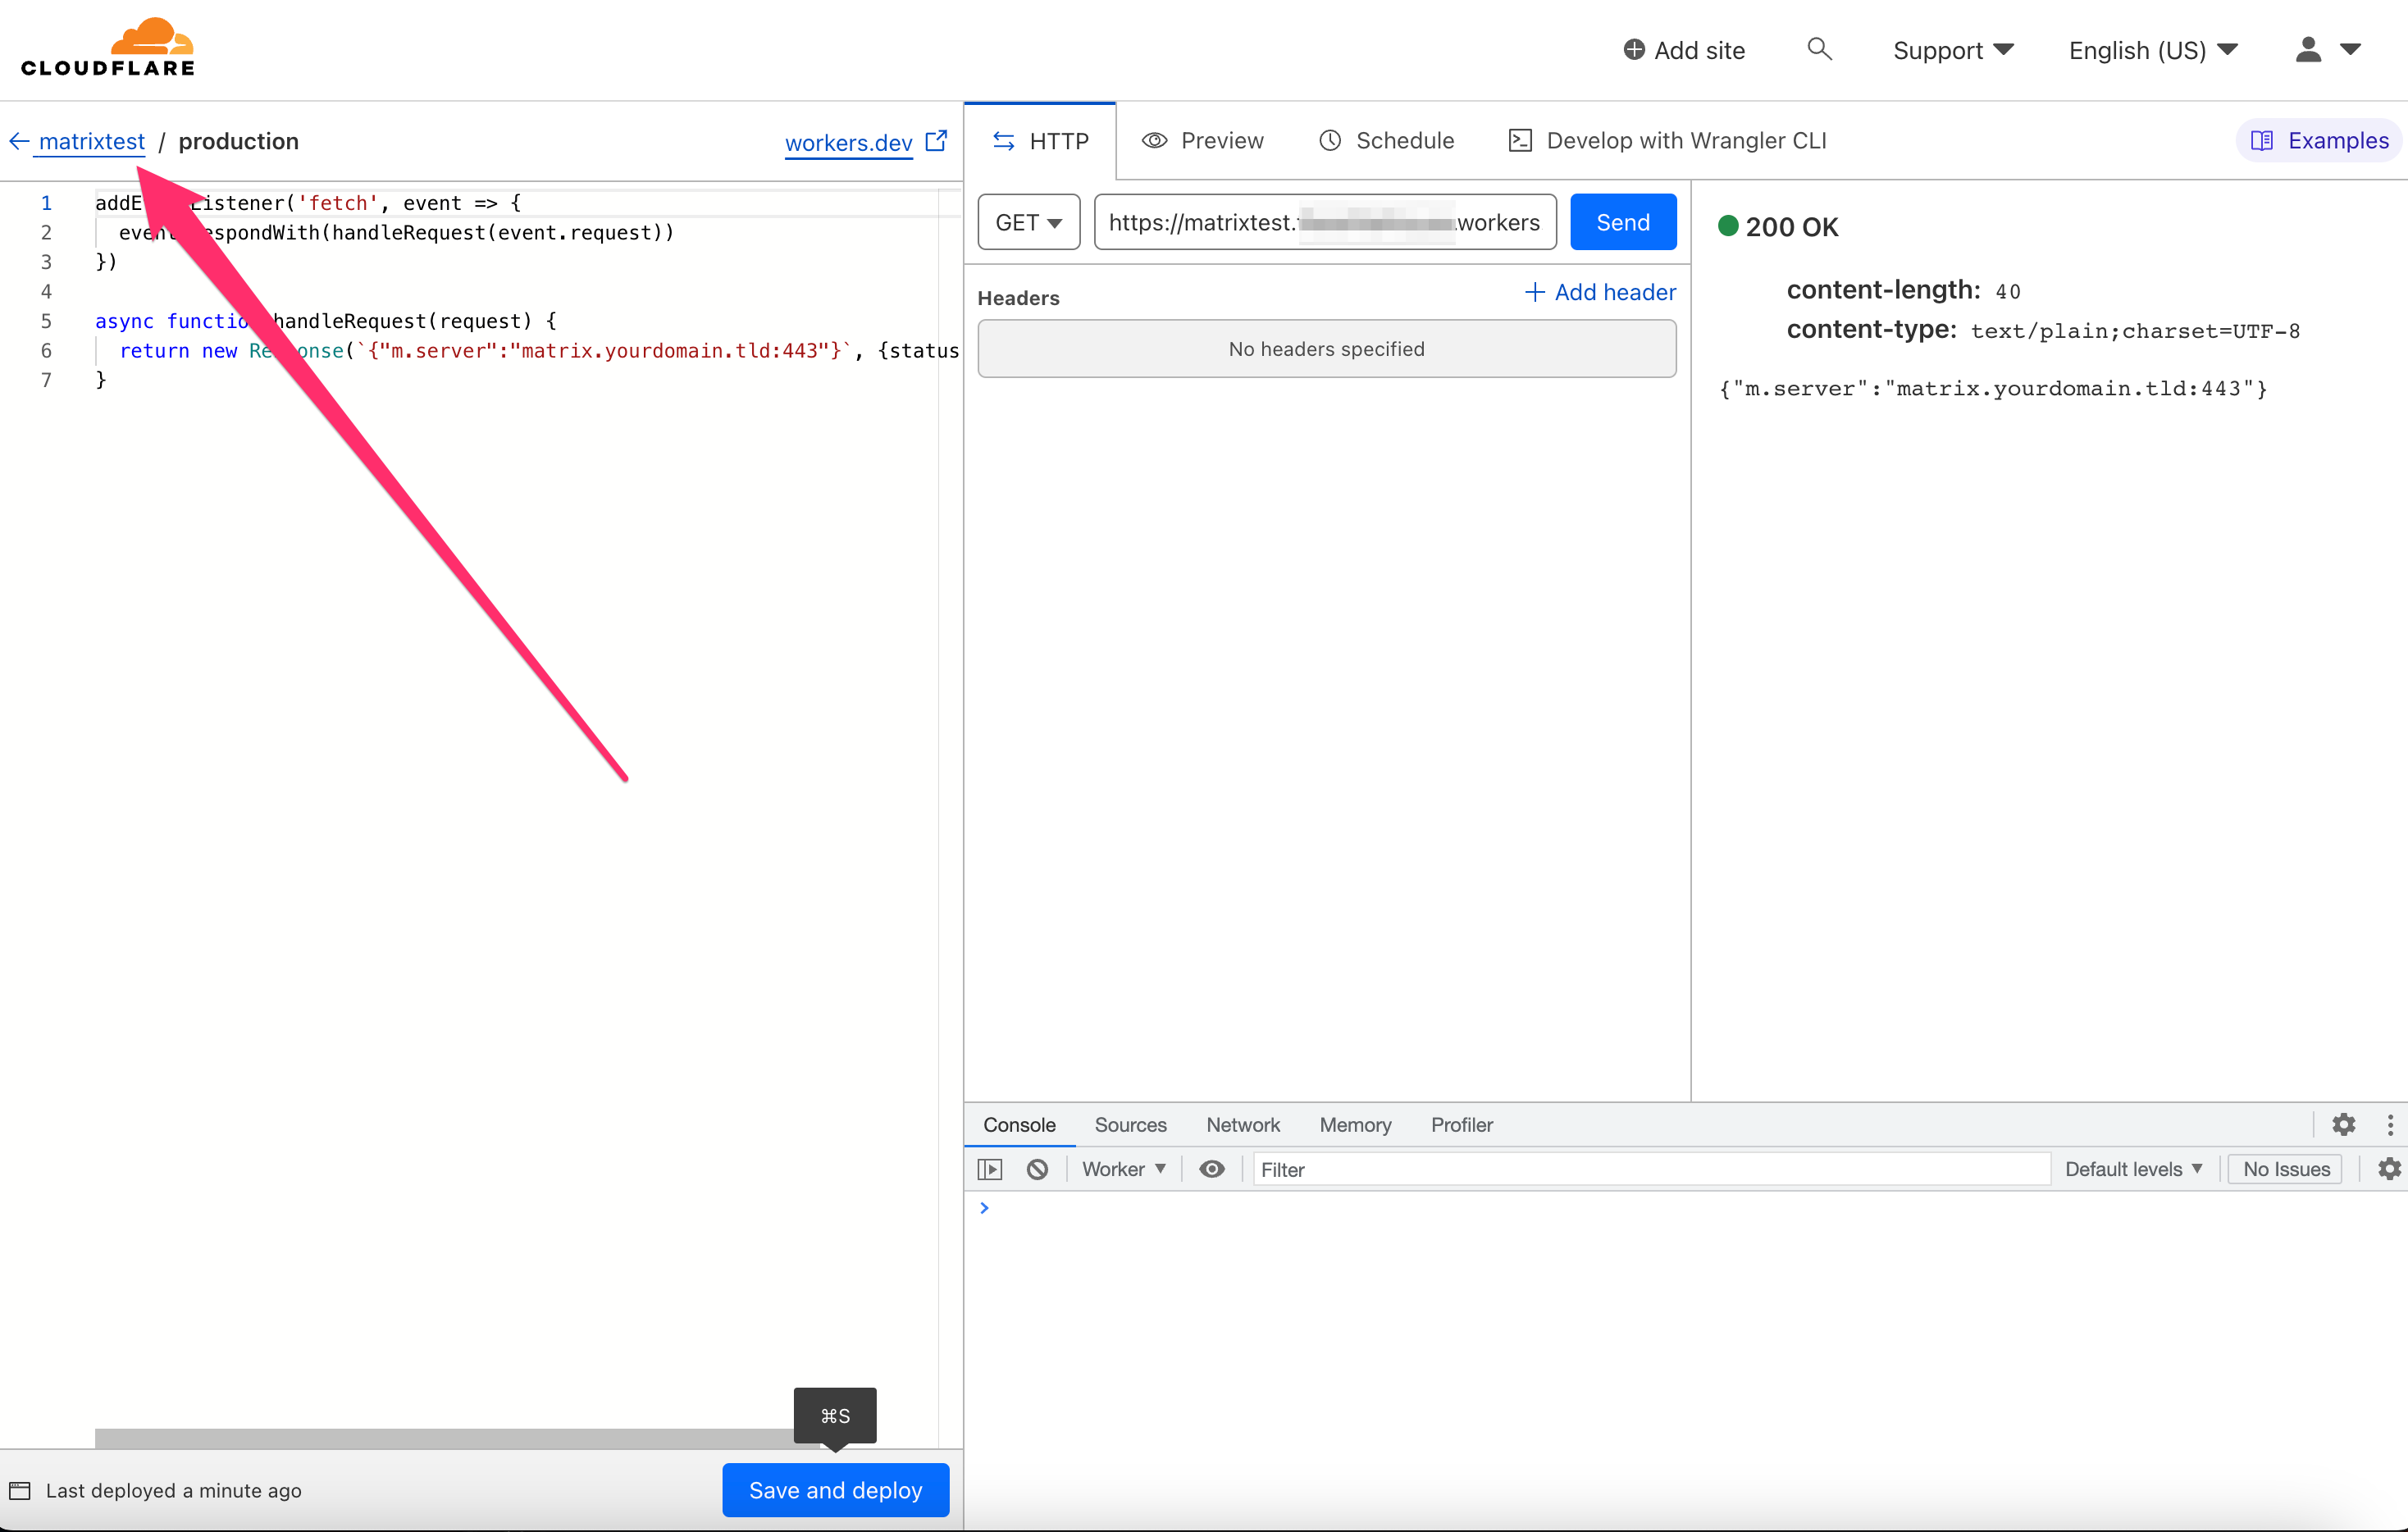Toggle the console sidebar panel icon
Image resolution: width=2408 pixels, height=1532 pixels.
989,1169
